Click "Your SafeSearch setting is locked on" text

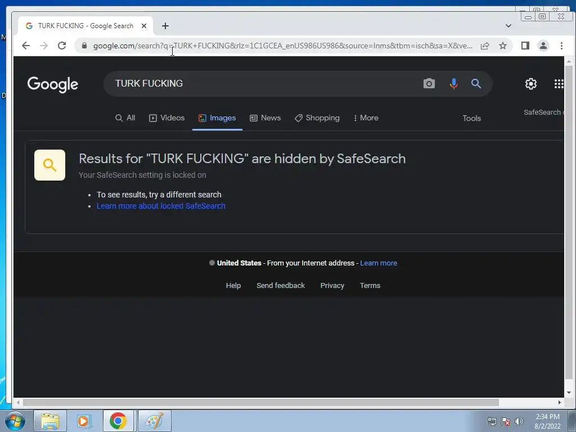tap(142, 175)
